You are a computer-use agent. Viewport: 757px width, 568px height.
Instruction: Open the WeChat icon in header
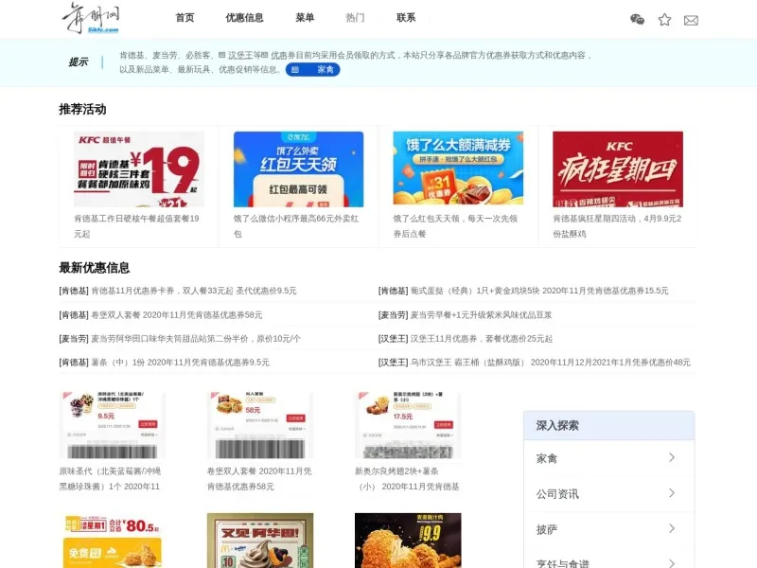[637, 19]
